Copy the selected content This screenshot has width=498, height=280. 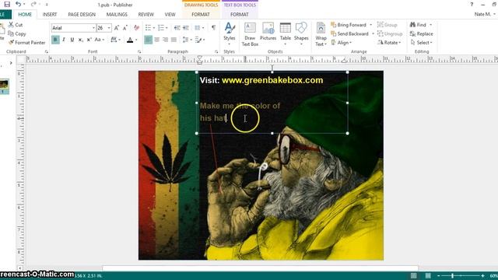(17, 33)
